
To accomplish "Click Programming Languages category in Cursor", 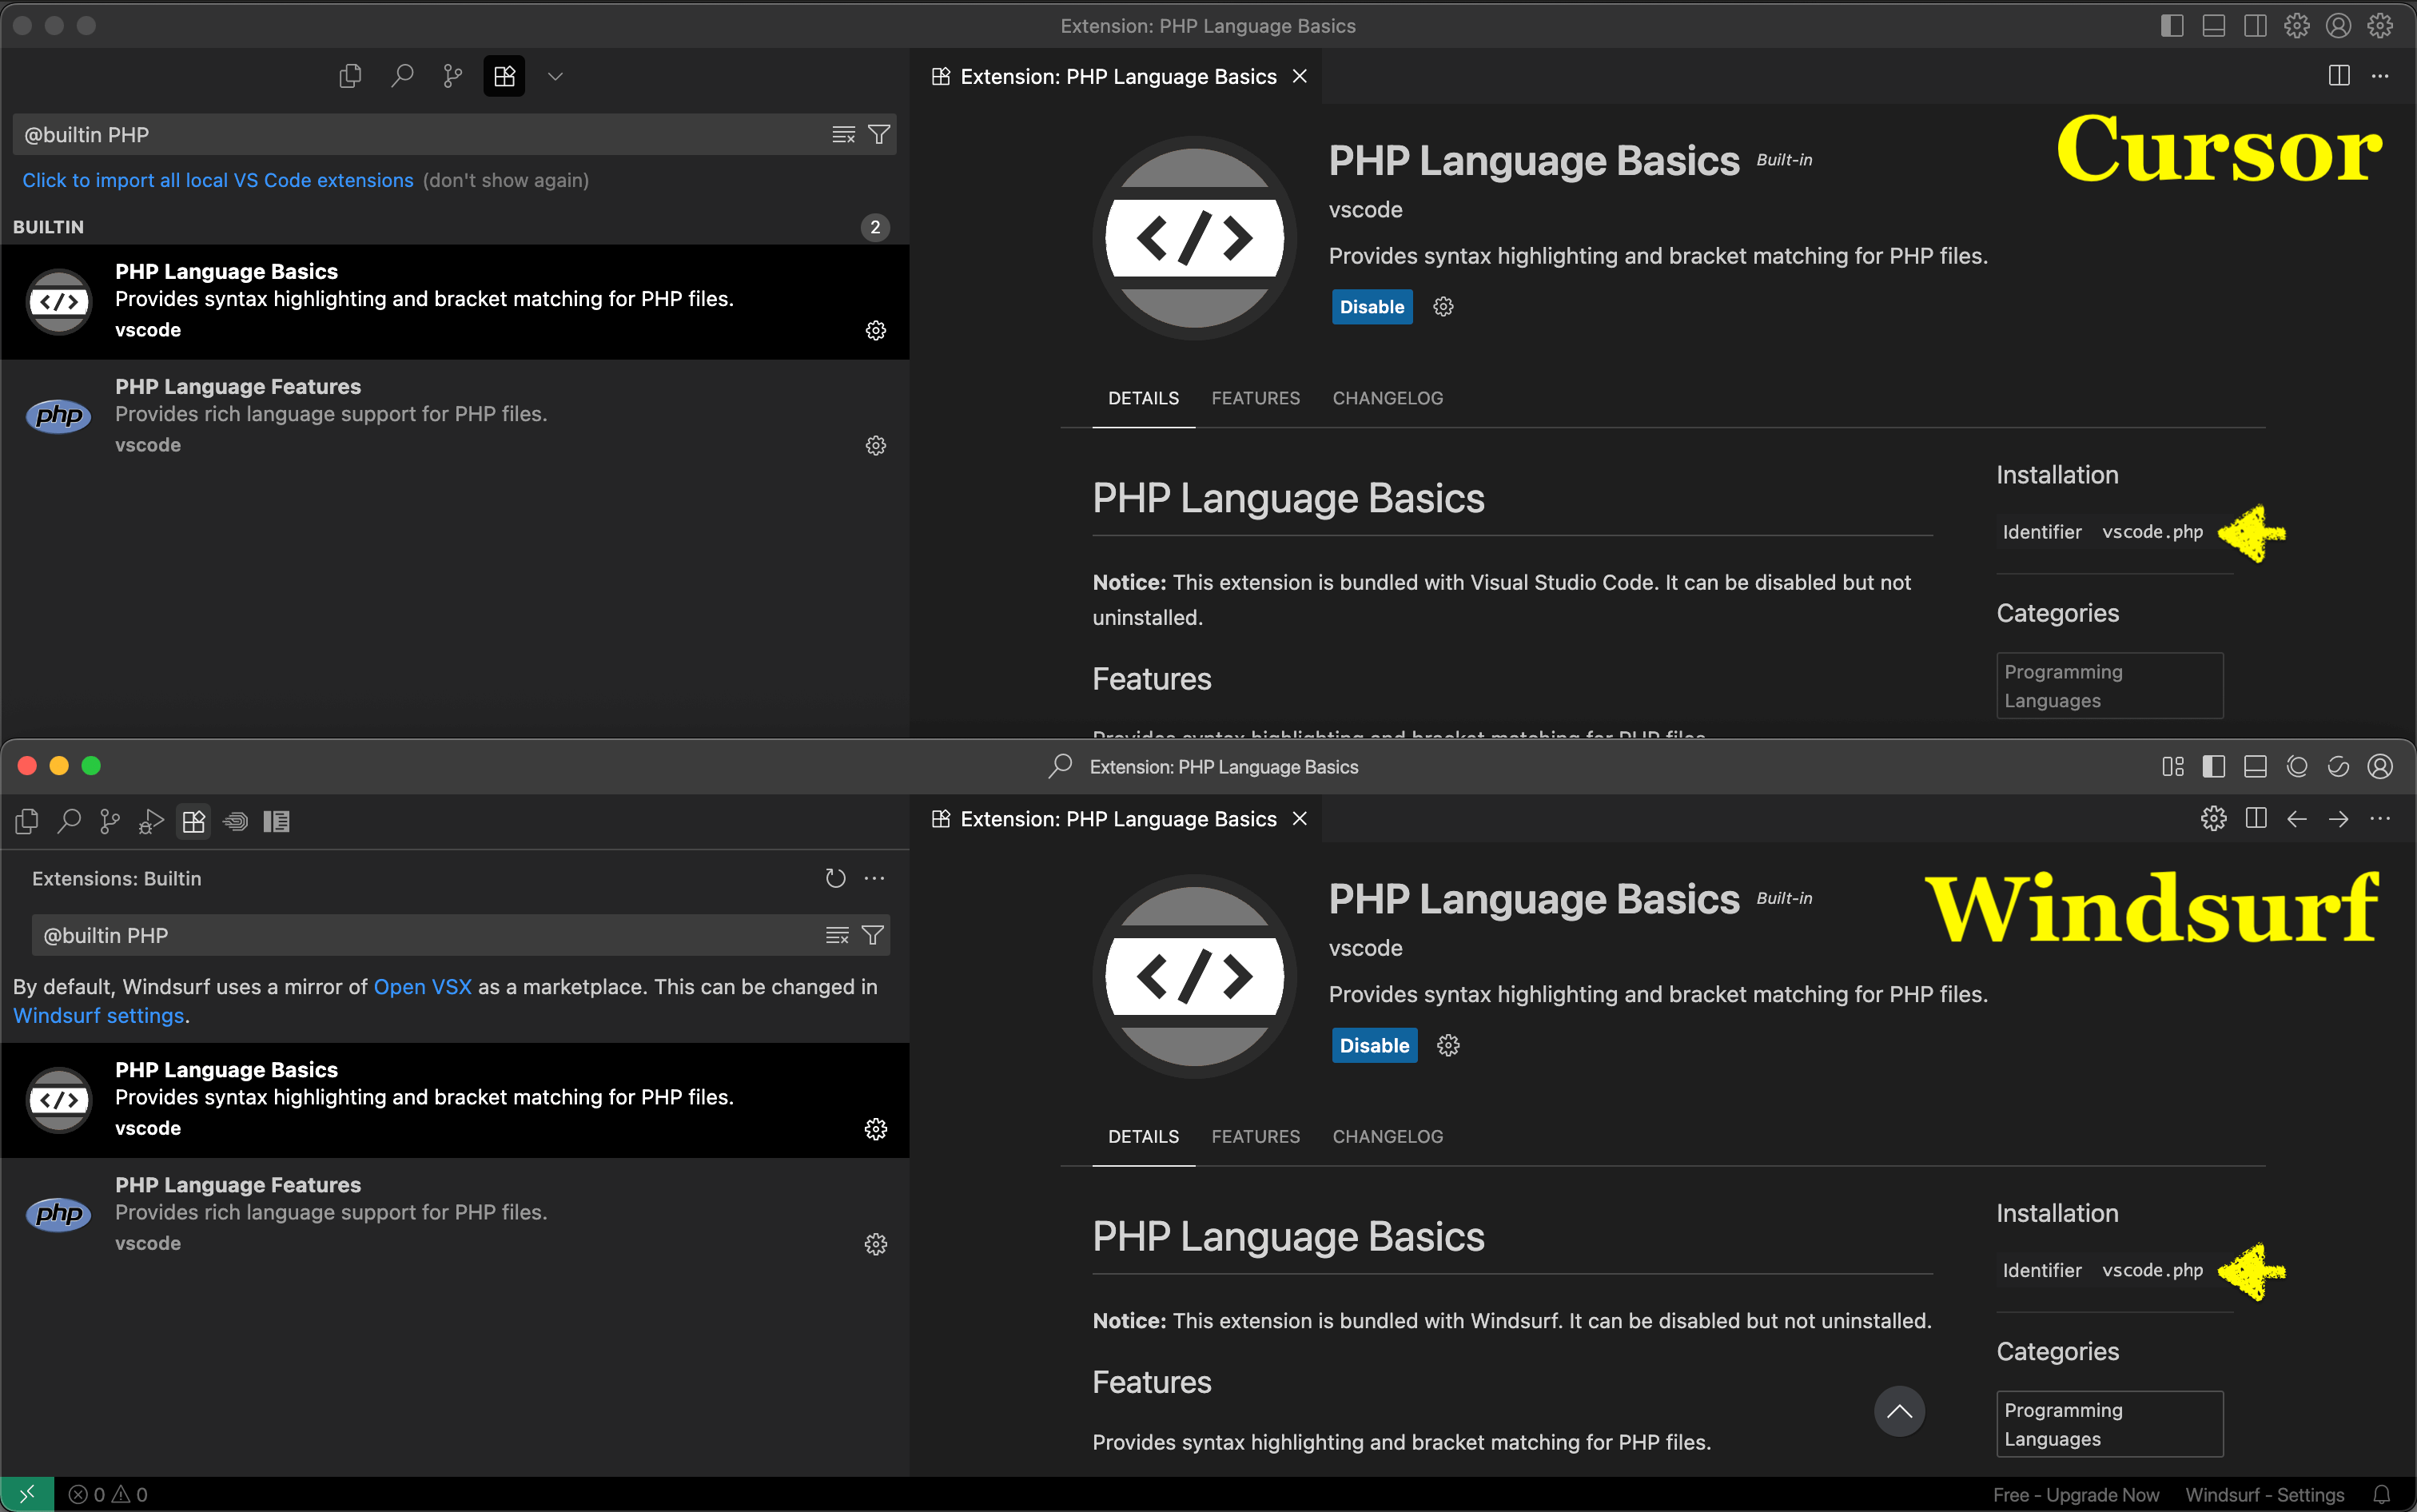I will pos(2110,686).
